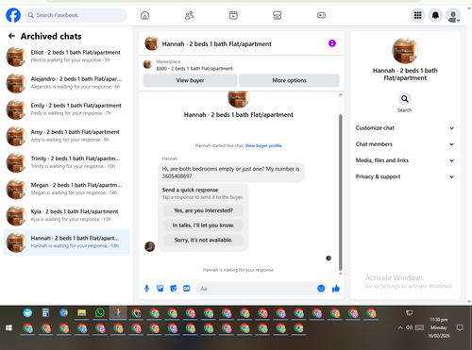Click the View buyer button
Viewport: 472px width, 350px height.
click(190, 80)
